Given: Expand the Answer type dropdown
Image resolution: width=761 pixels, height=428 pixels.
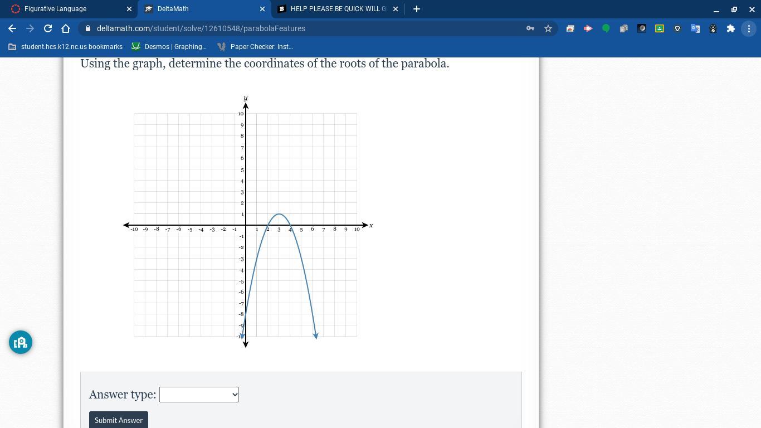Looking at the screenshot, I should (x=199, y=395).
